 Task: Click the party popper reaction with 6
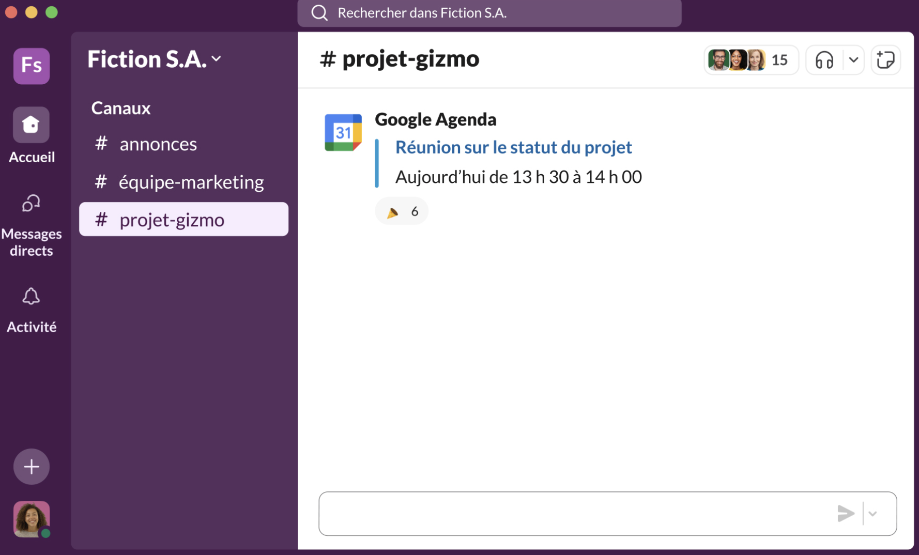click(402, 211)
